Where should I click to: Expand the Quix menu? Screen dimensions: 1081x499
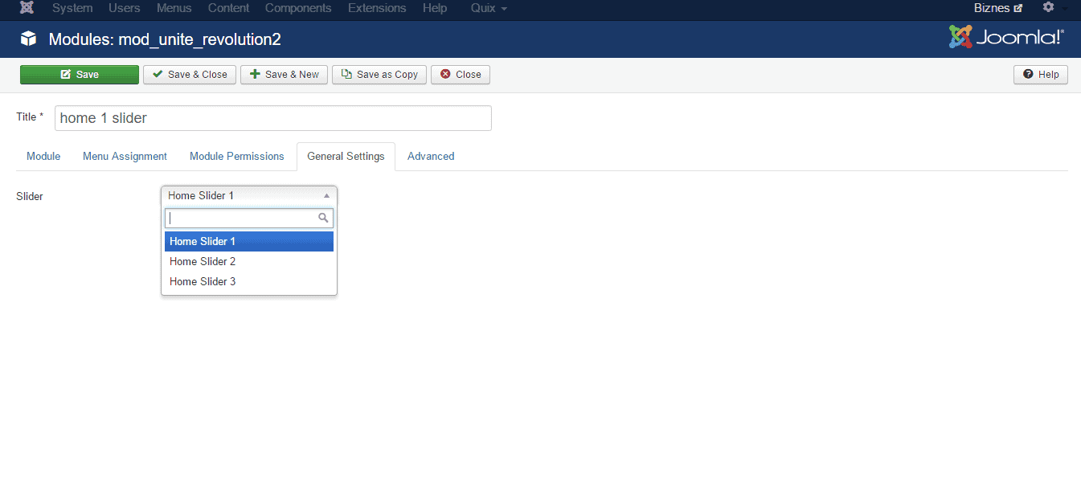pos(489,8)
